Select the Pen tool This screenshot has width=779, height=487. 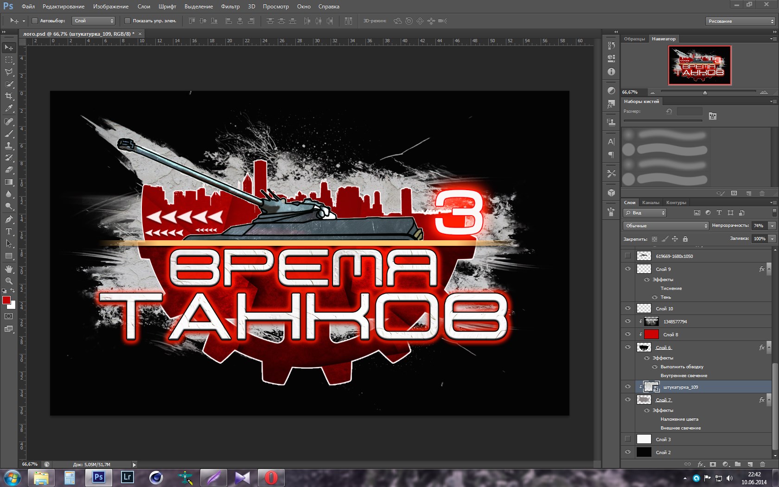tap(9, 219)
